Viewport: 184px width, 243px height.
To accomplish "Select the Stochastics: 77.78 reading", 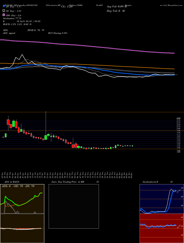I will (x=12, y=18).
